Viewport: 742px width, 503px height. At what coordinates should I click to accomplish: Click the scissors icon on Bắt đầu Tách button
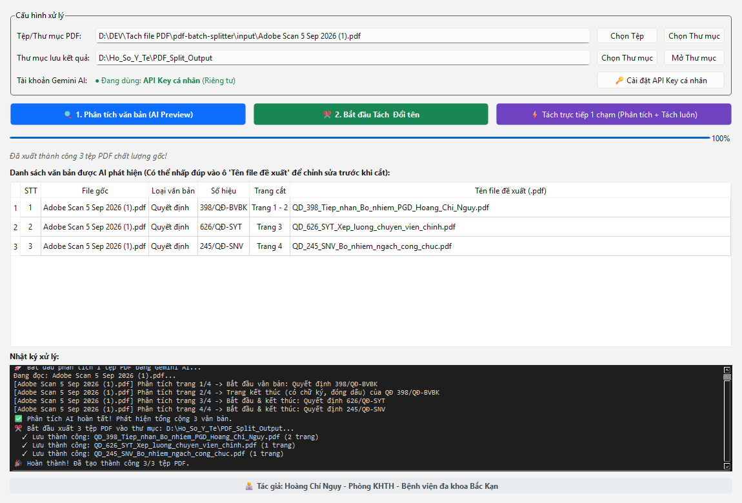(x=327, y=115)
